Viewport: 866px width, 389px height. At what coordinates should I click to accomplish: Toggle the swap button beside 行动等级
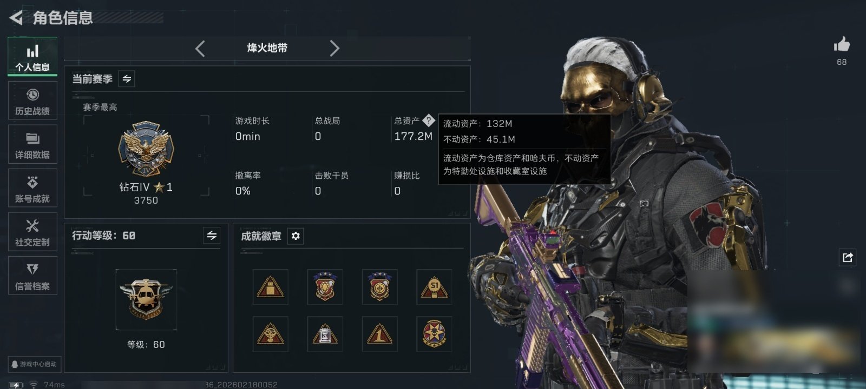click(x=212, y=236)
